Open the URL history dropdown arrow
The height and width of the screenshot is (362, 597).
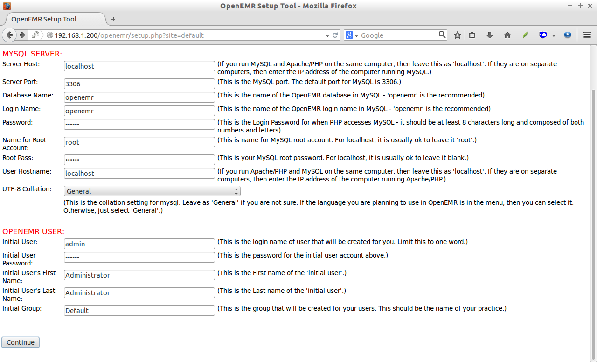coord(327,35)
